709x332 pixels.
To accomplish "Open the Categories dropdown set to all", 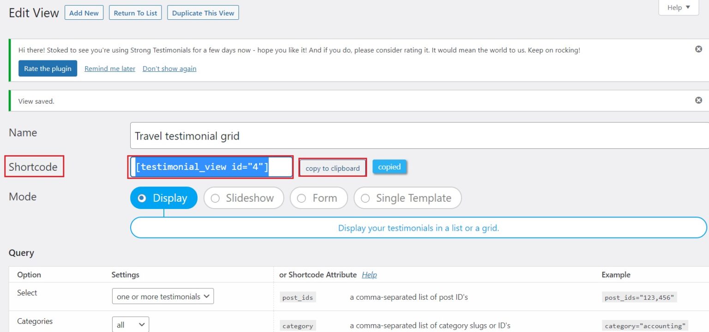I will 131,325.
